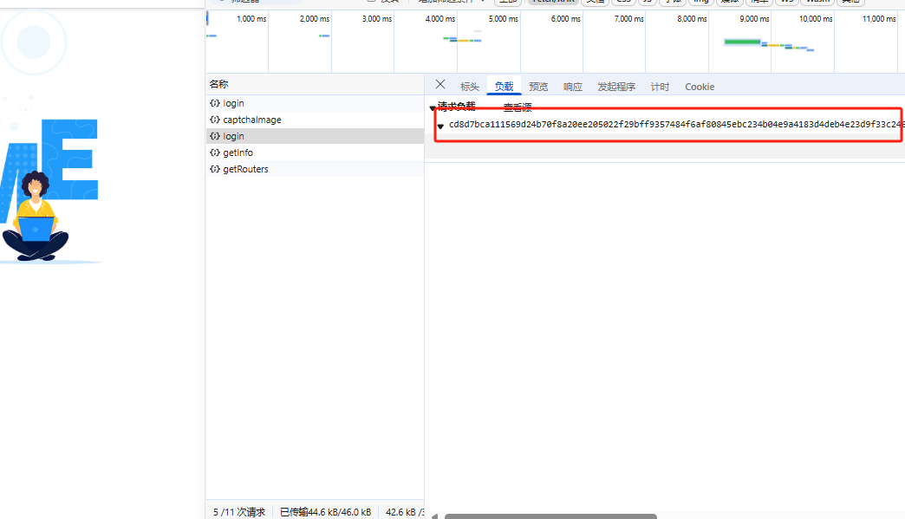Screen dimensions: 905x519
Task: Select the captchaImage request
Action: (316, 120)
